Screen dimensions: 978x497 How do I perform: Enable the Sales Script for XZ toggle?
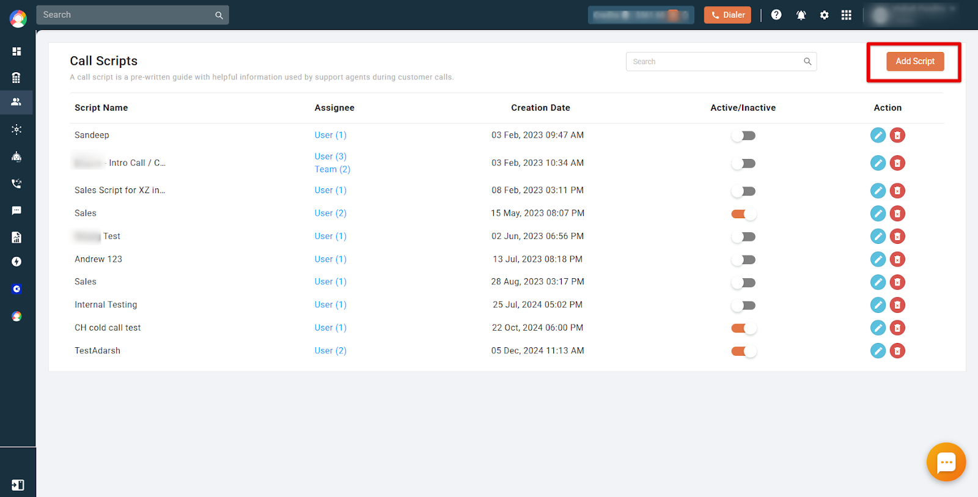pyautogui.click(x=743, y=191)
